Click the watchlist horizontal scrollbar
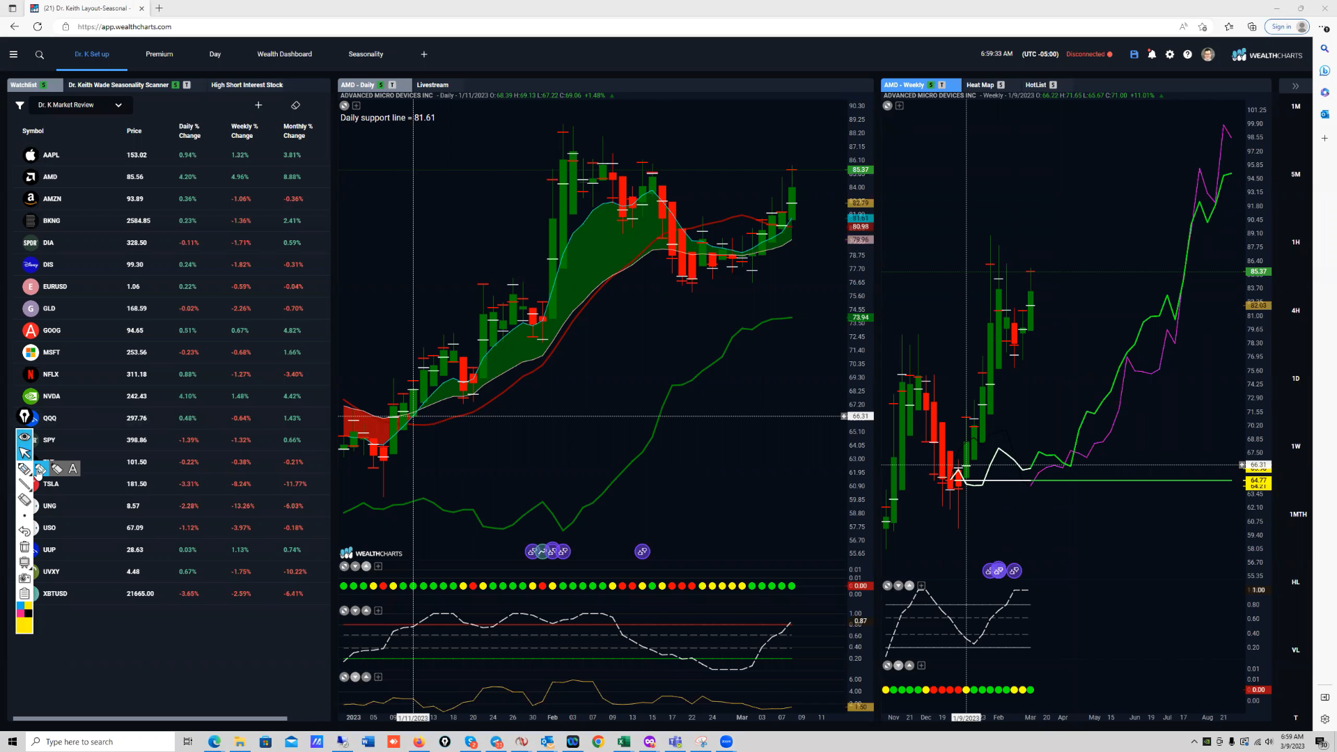 click(x=150, y=719)
